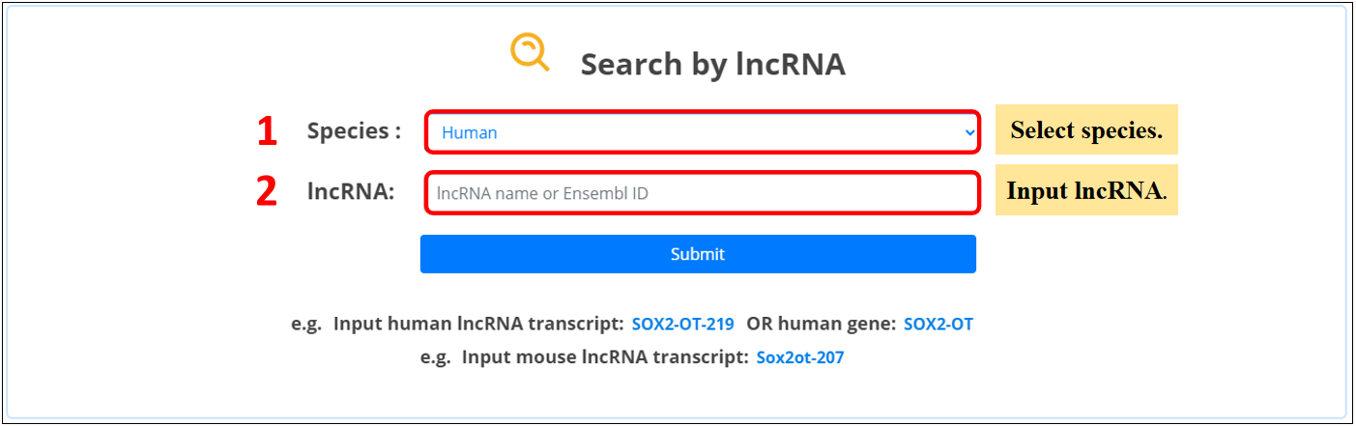Click the 'lncRNA:' field label
Screen dimensions: 1356x426
click(351, 192)
